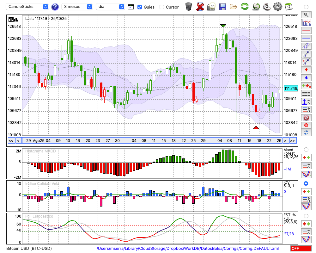The width and height of the screenshot is (316, 253).
Task: Click the settings gear icon
Action: click(x=277, y=6)
